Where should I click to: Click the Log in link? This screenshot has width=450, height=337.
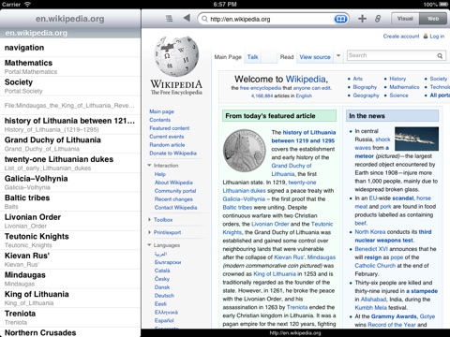click(x=437, y=37)
